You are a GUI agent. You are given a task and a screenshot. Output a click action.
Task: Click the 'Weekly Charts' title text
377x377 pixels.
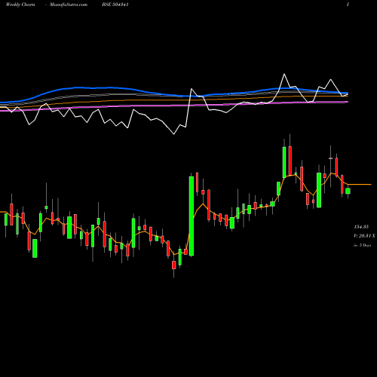(x=20, y=5)
